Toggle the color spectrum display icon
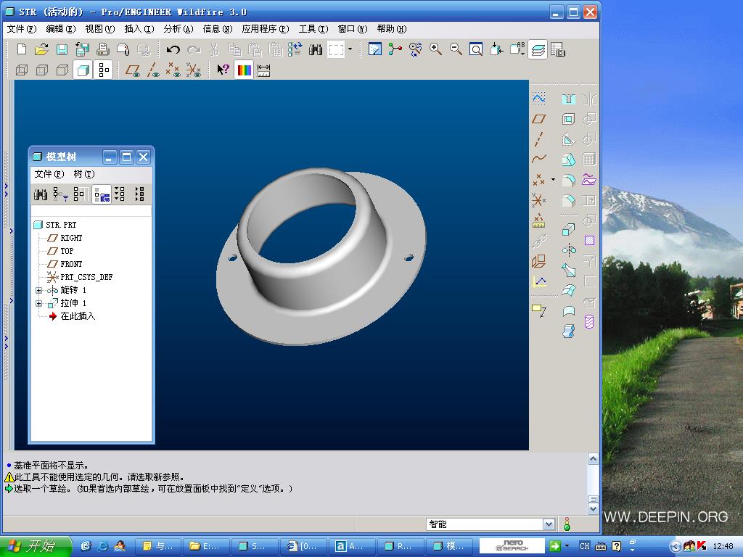The height and width of the screenshot is (557, 743). [x=244, y=70]
